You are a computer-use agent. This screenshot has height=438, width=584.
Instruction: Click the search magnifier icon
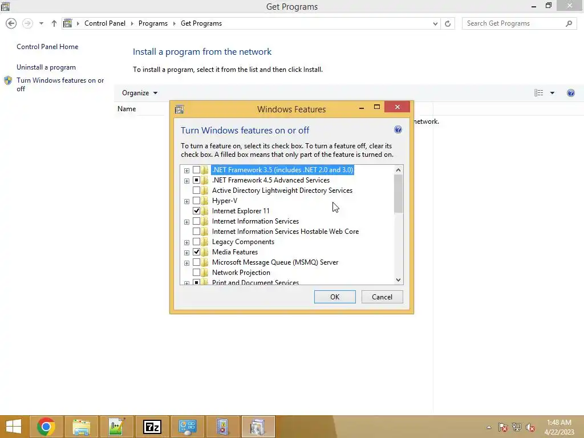pos(569,23)
